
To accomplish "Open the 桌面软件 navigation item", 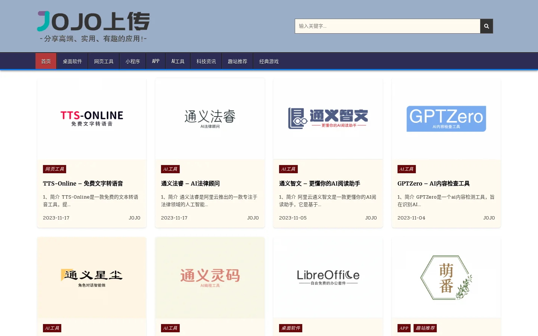I will (x=72, y=61).
